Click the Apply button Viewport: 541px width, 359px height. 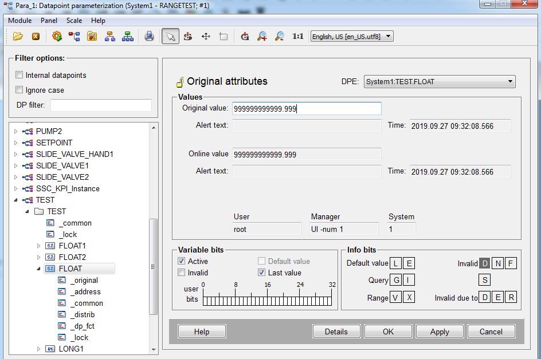[x=440, y=332]
